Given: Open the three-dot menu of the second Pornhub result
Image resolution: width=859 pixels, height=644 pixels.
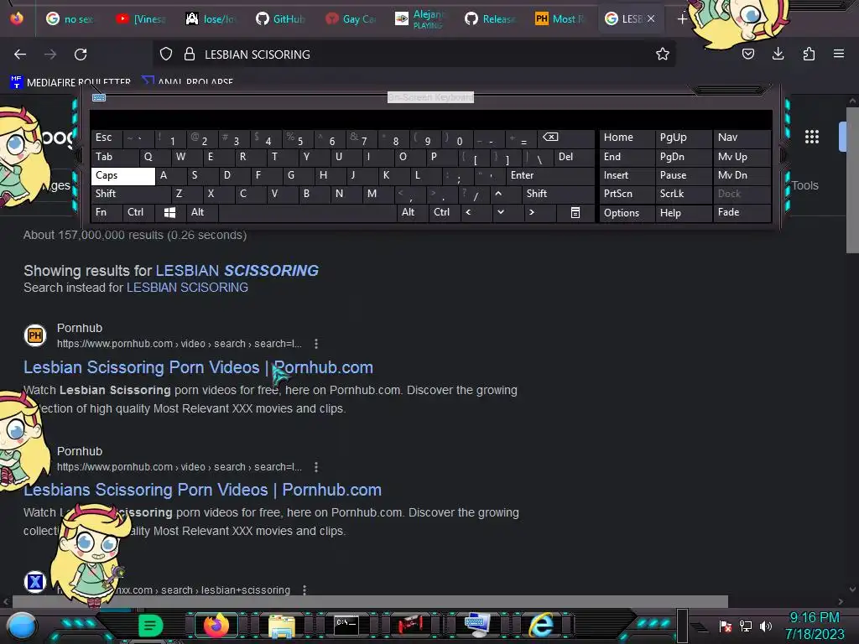Looking at the screenshot, I should 316,467.
